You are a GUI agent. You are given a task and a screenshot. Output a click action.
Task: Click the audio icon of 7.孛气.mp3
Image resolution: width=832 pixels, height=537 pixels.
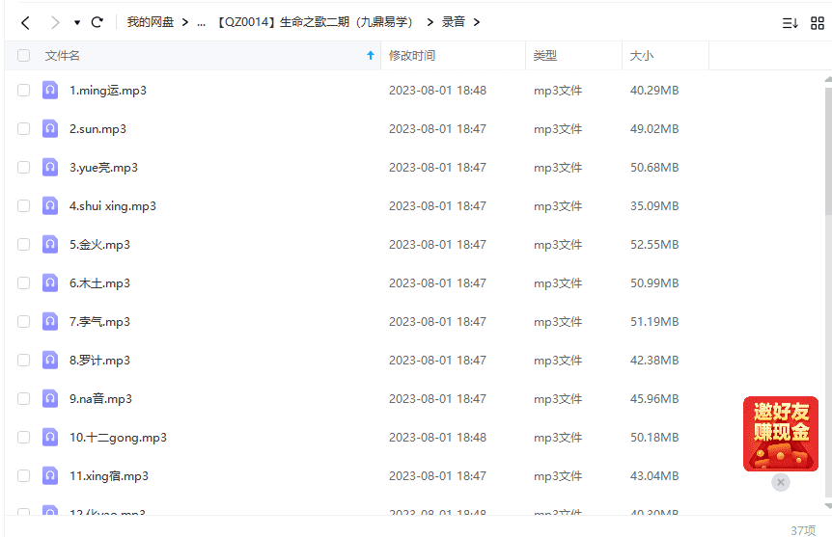tap(50, 322)
